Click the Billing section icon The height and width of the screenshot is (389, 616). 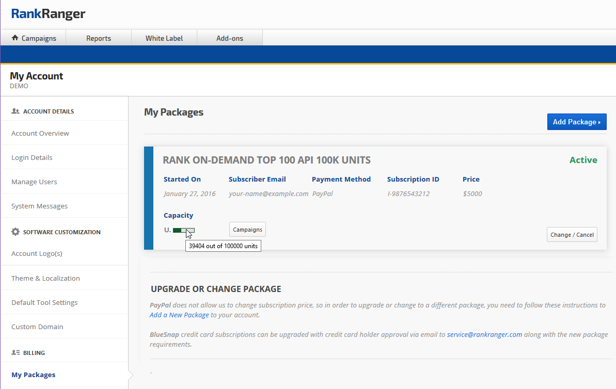tap(15, 353)
